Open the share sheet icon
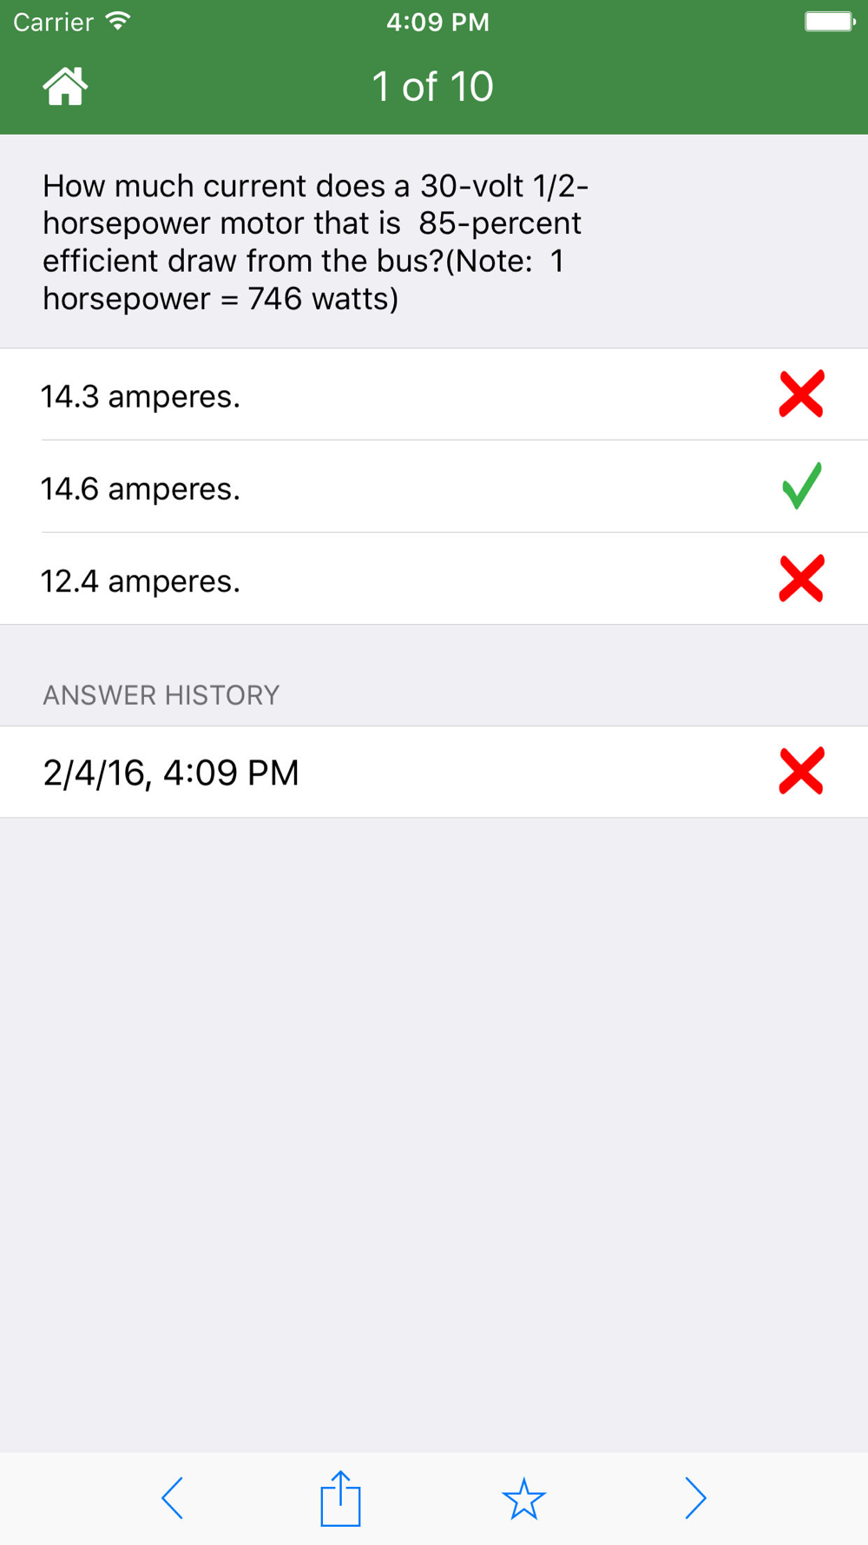Image resolution: width=868 pixels, height=1545 pixels. pos(340,1498)
